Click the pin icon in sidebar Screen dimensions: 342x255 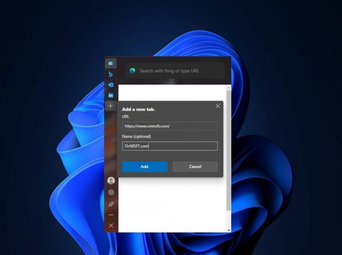111,204
